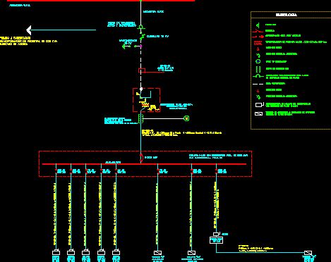Click the lower green hook symbol in the legend
Screen dimensions: 331x262
click(258, 96)
